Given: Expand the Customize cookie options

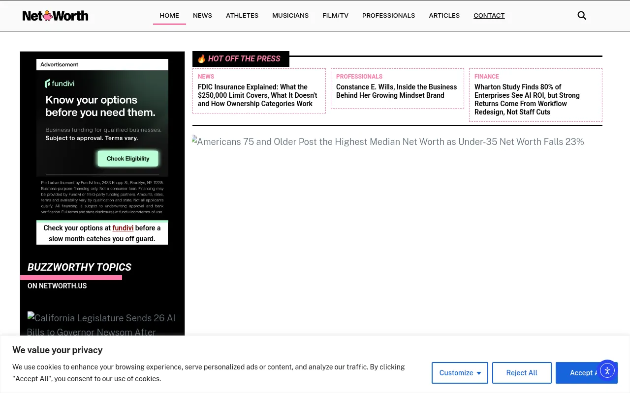Looking at the screenshot, I should pyautogui.click(x=460, y=373).
